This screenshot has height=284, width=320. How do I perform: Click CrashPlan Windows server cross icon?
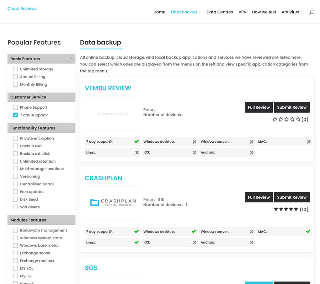pos(251,232)
